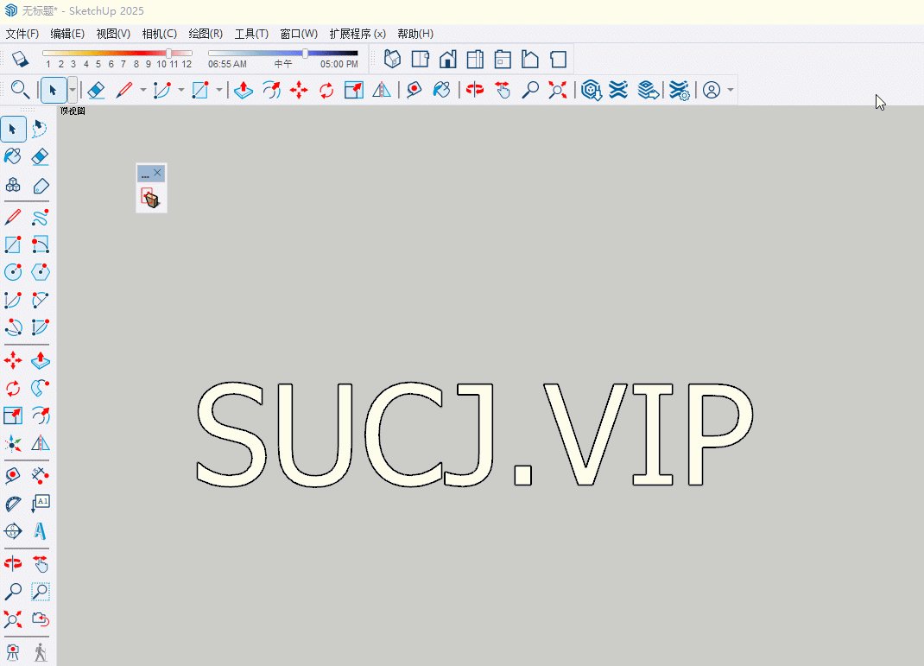Select the Paint Bucket tool
The height and width of the screenshot is (666, 924).
[x=13, y=156]
